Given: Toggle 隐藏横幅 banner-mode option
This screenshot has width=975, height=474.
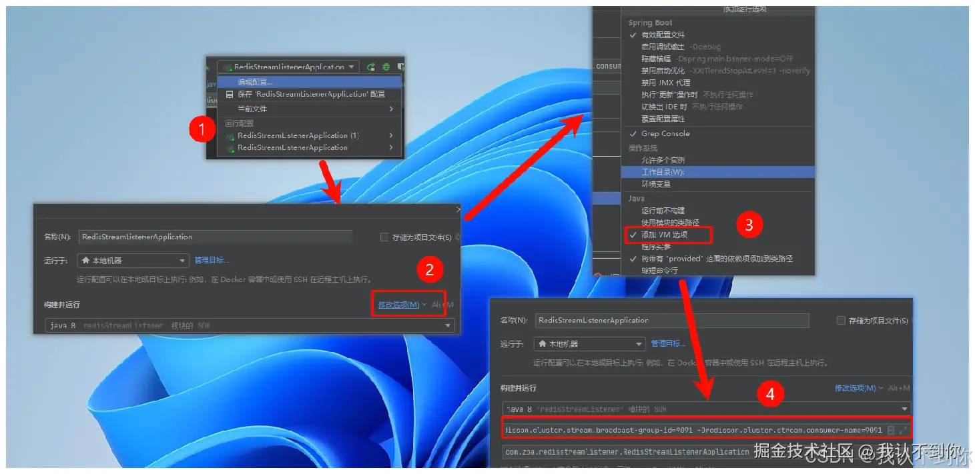Looking at the screenshot, I should [717, 59].
